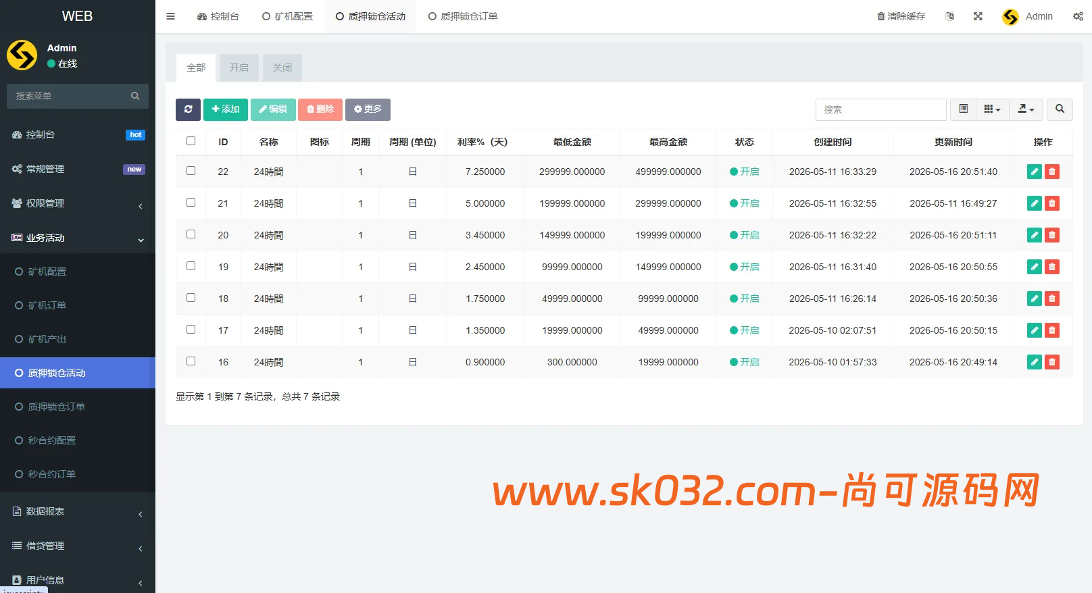Viewport: 1092px width, 593px height.
Task: Click the 更多 button
Action: click(x=368, y=109)
